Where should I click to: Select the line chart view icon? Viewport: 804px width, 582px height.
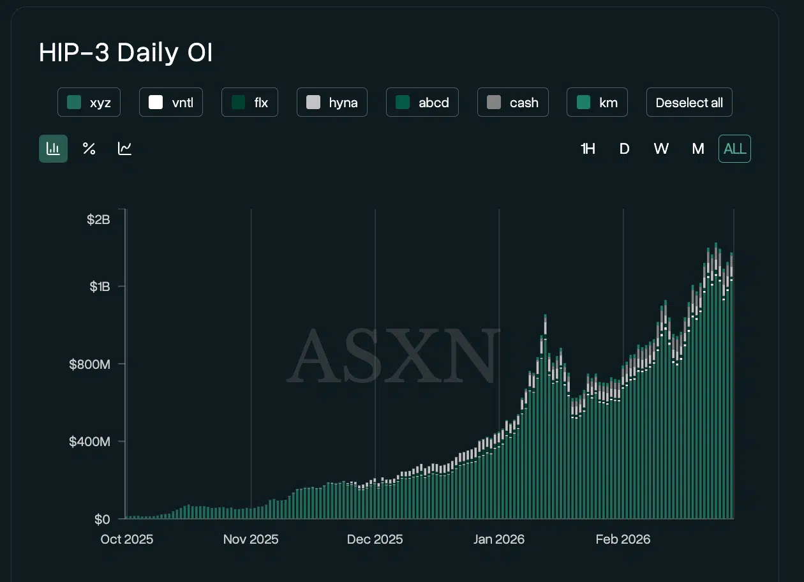point(124,148)
